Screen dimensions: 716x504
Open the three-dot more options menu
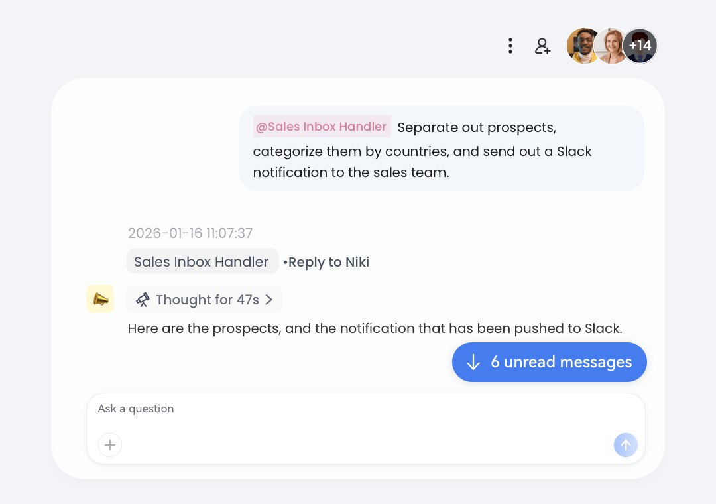(510, 46)
